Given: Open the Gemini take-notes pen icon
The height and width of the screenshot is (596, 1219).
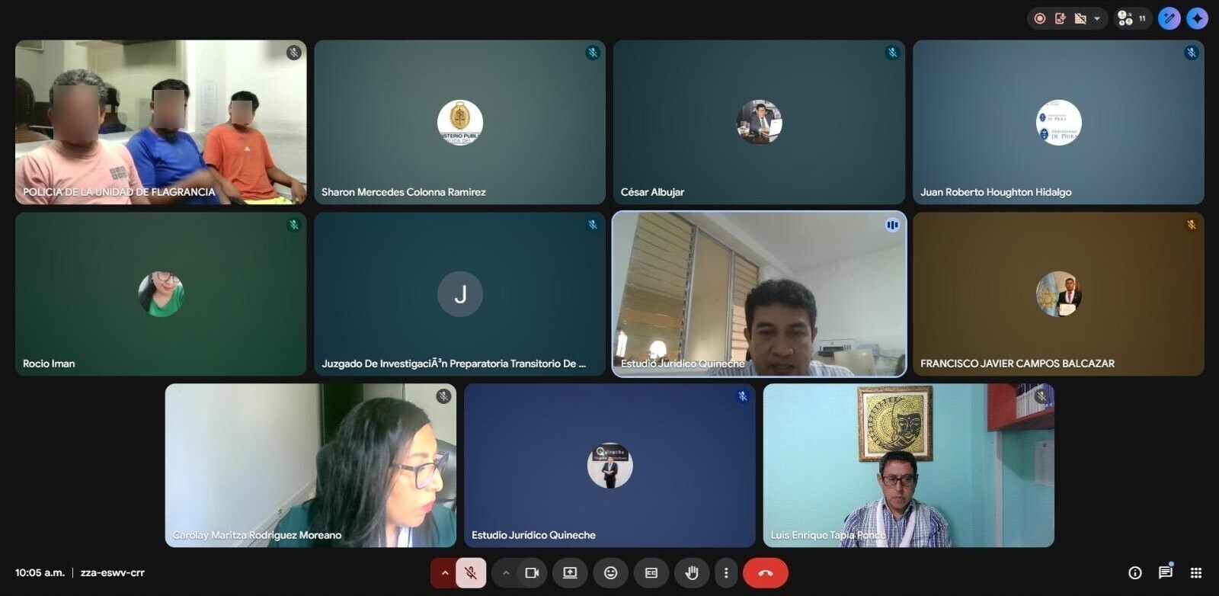Looking at the screenshot, I should pyautogui.click(x=1169, y=18).
